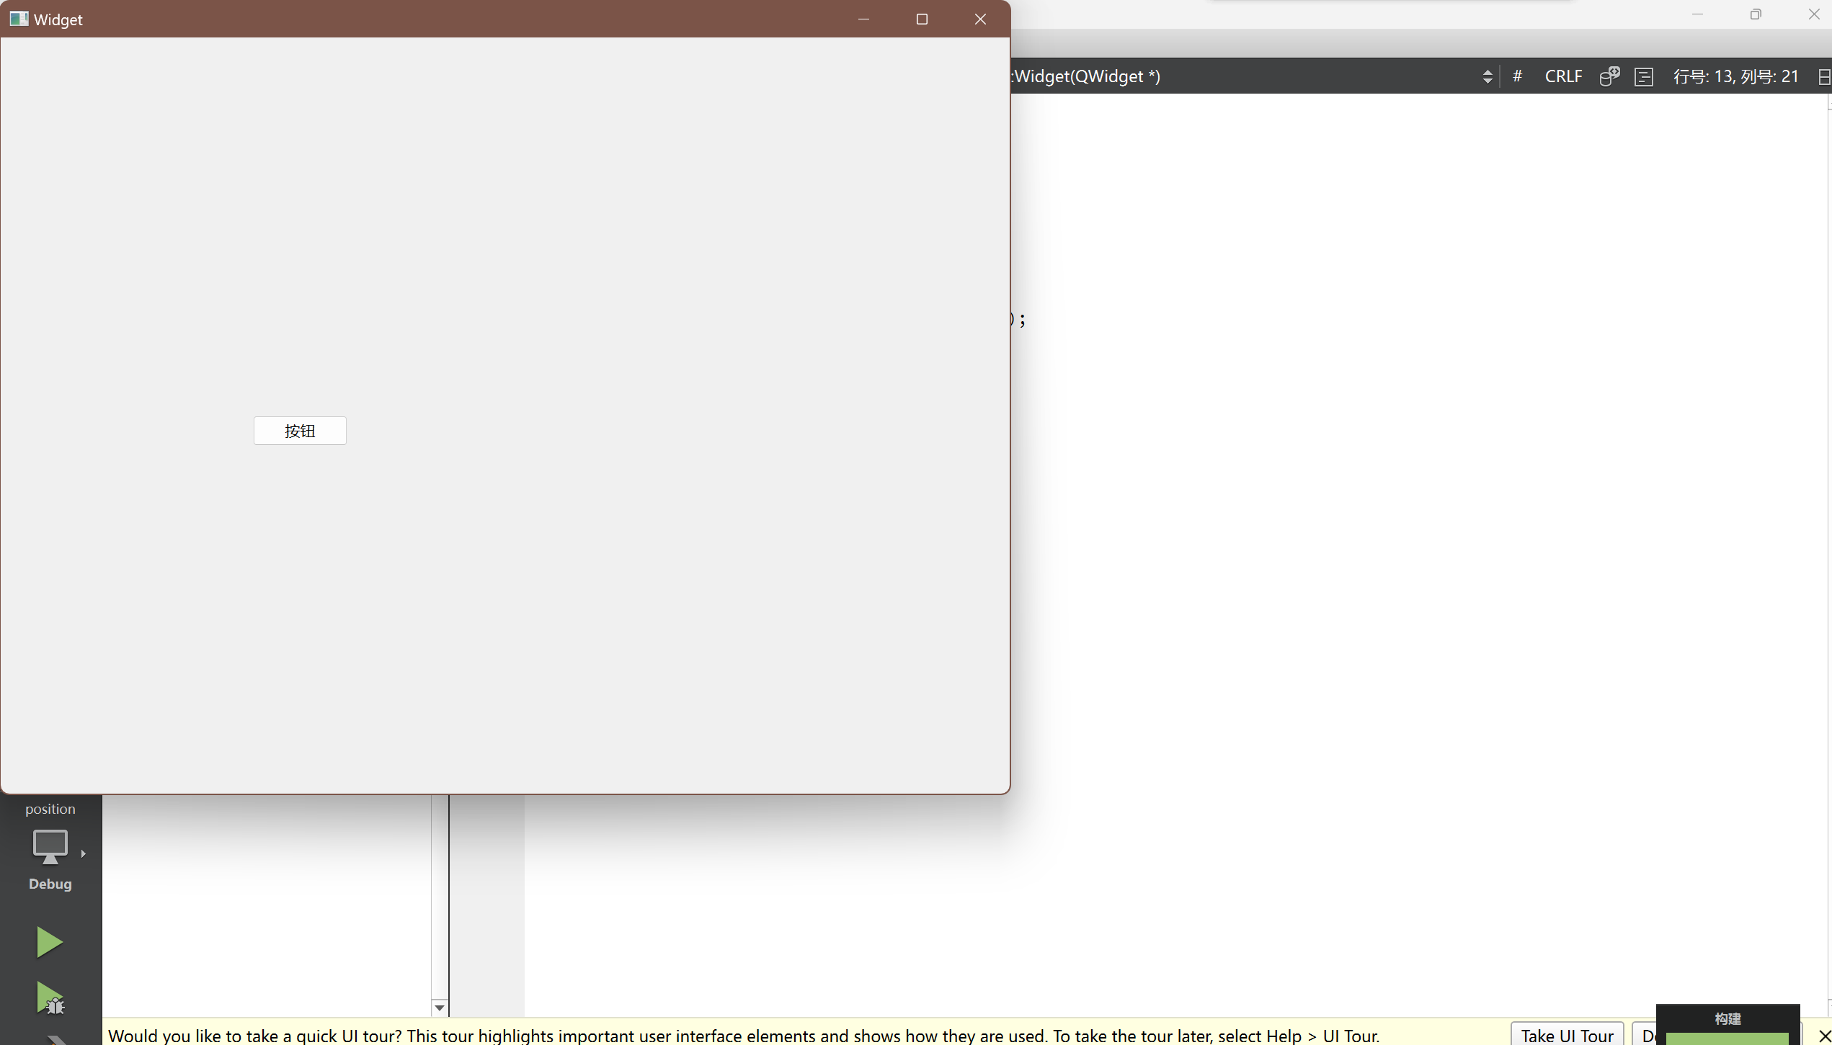
Task: Minimize the Qt Creator window
Action: (x=1697, y=14)
